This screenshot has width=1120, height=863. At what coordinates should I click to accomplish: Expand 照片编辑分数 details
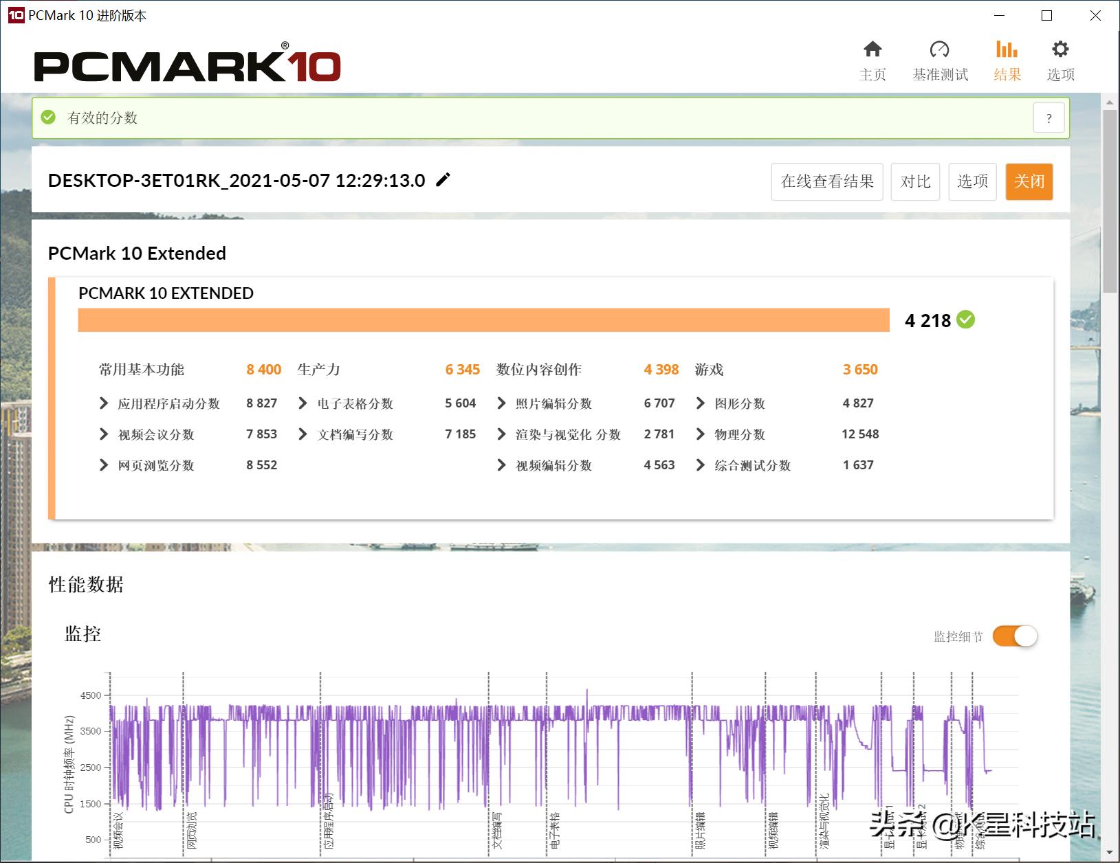pos(501,403)
